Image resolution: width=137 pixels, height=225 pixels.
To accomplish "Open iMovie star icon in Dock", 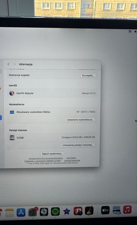I will (67, 212).
